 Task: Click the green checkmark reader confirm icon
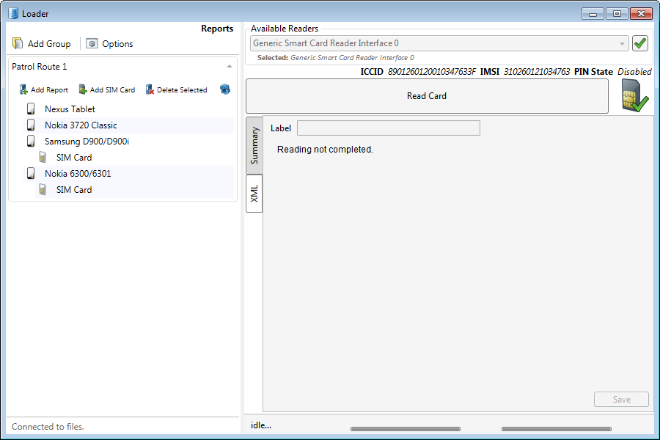[640, 43]
